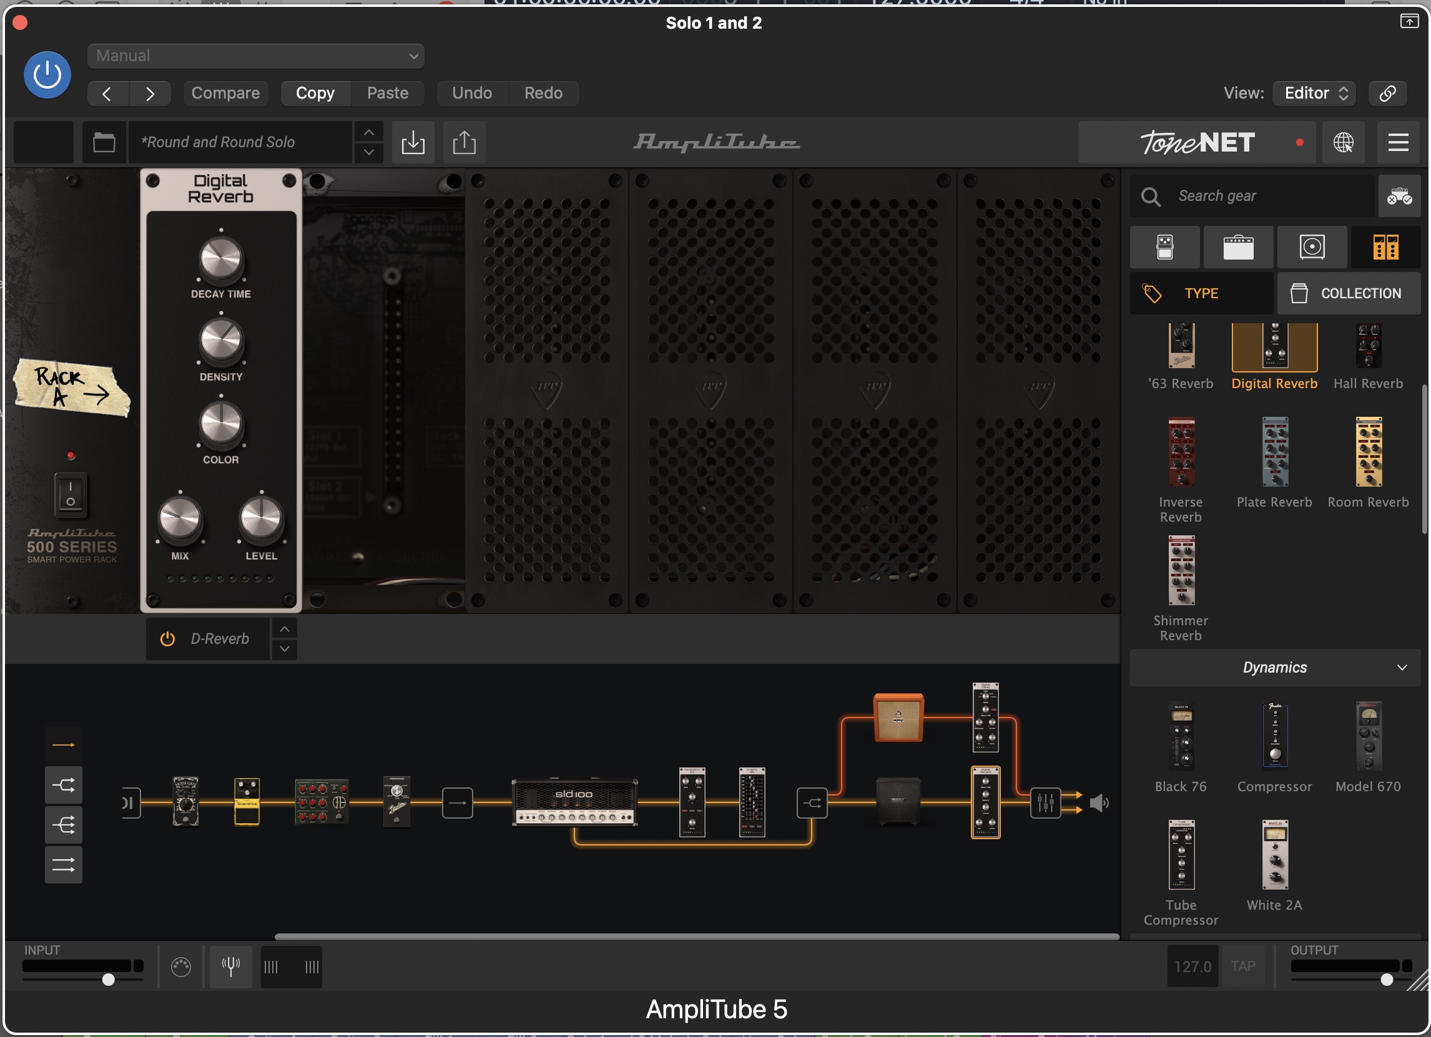Toggle the left input gate bars
The width and height of the screenshot is (1431, 1037).
point(271,967)
